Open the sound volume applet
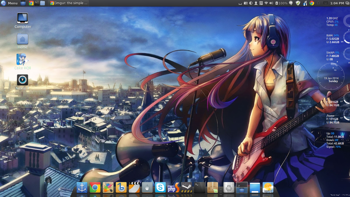Image resolution: width=350 pixels, height=197 pixels. coord(271,3)
